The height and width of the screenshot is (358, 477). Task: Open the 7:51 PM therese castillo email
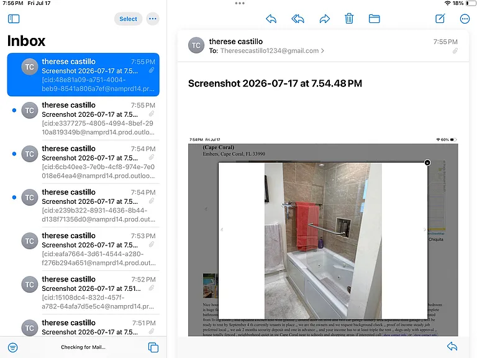(83, 326)
